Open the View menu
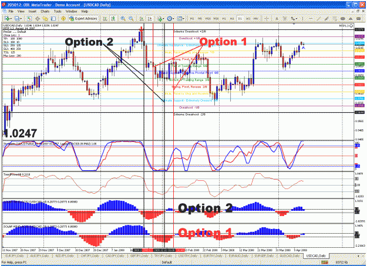Image resolution: width=367 pixels, height=266 pixels. pos(21,11)
